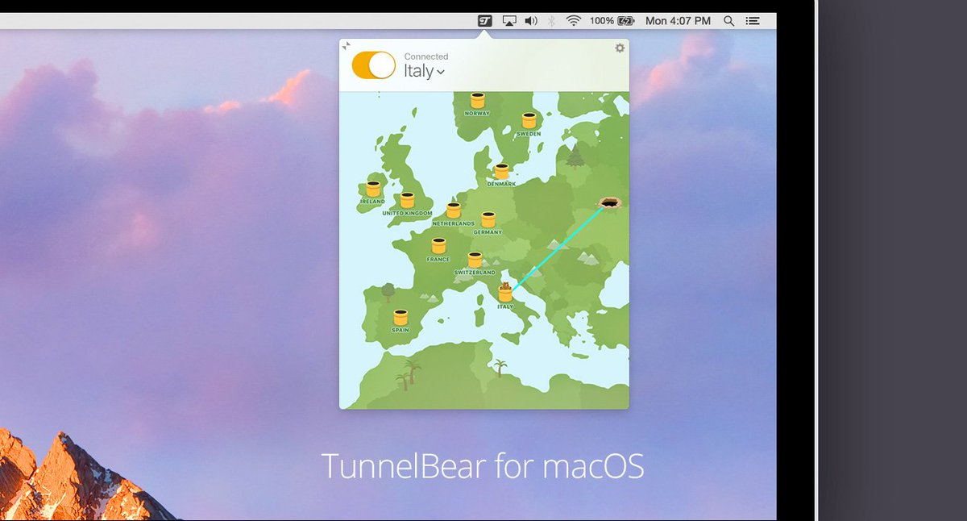
Task: Open the volume control in menu bar
Action: (x=530, y=21)
